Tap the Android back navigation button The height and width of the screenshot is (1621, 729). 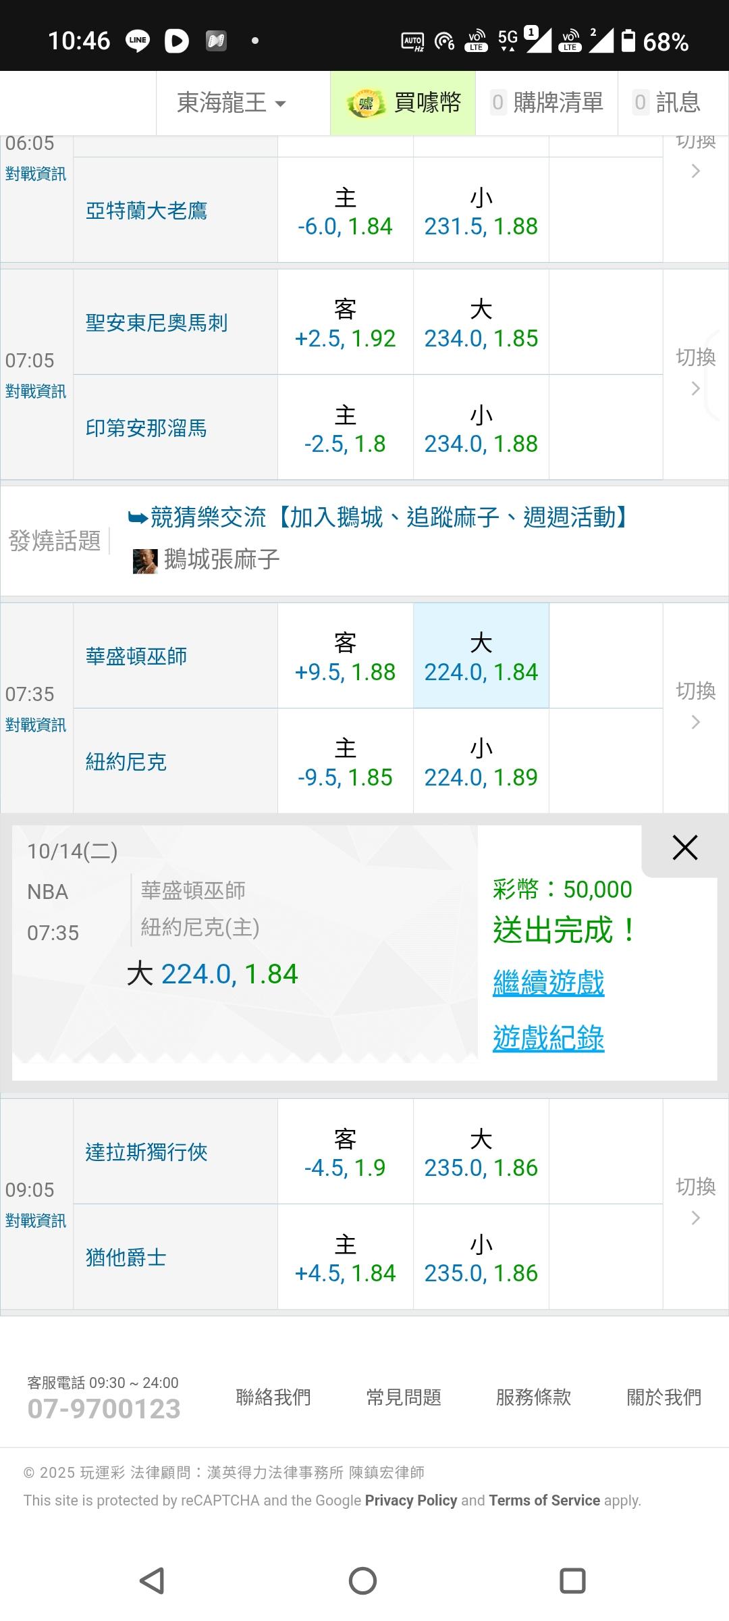coord(153,1580)
